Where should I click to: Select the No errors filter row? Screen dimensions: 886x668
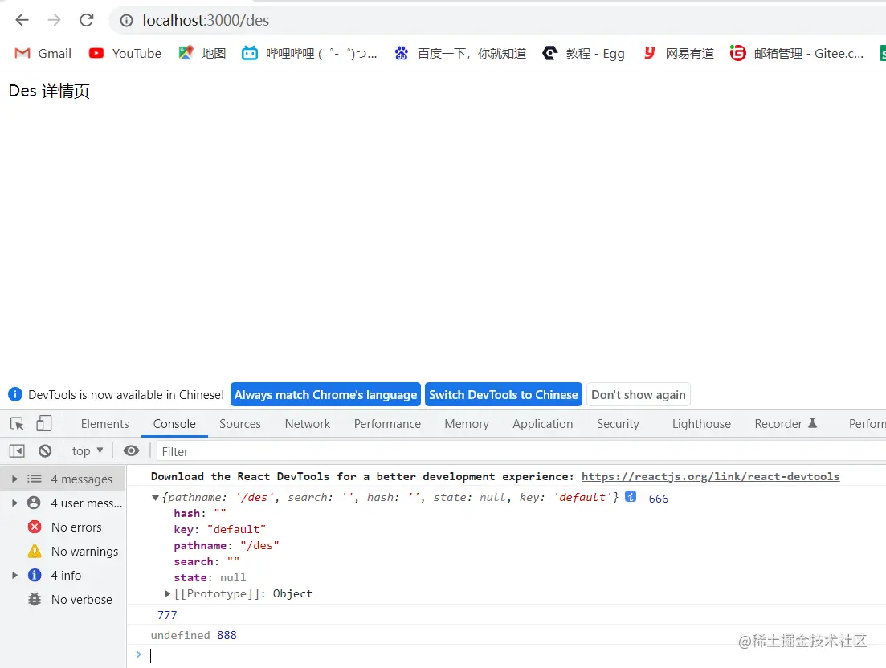click(63, 527)
